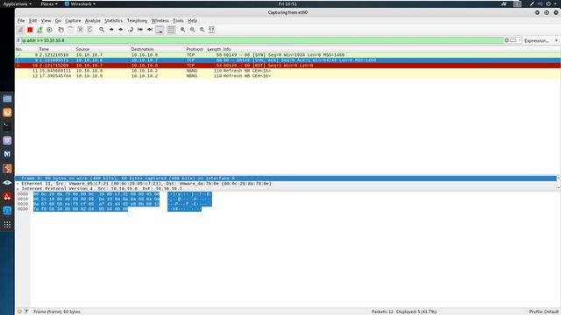Open the Expression... filter builder
The width and height of the screenshot is (561, 315).
(x=536, y=41)
